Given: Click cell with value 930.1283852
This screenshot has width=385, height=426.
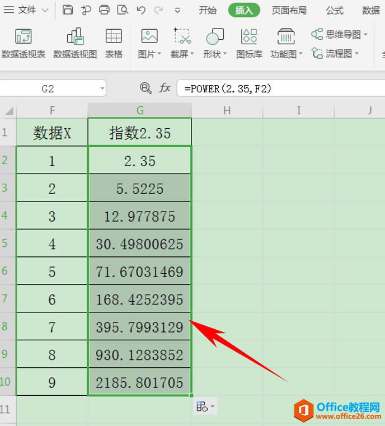Looking at the screenshot, I should [140, 354].
